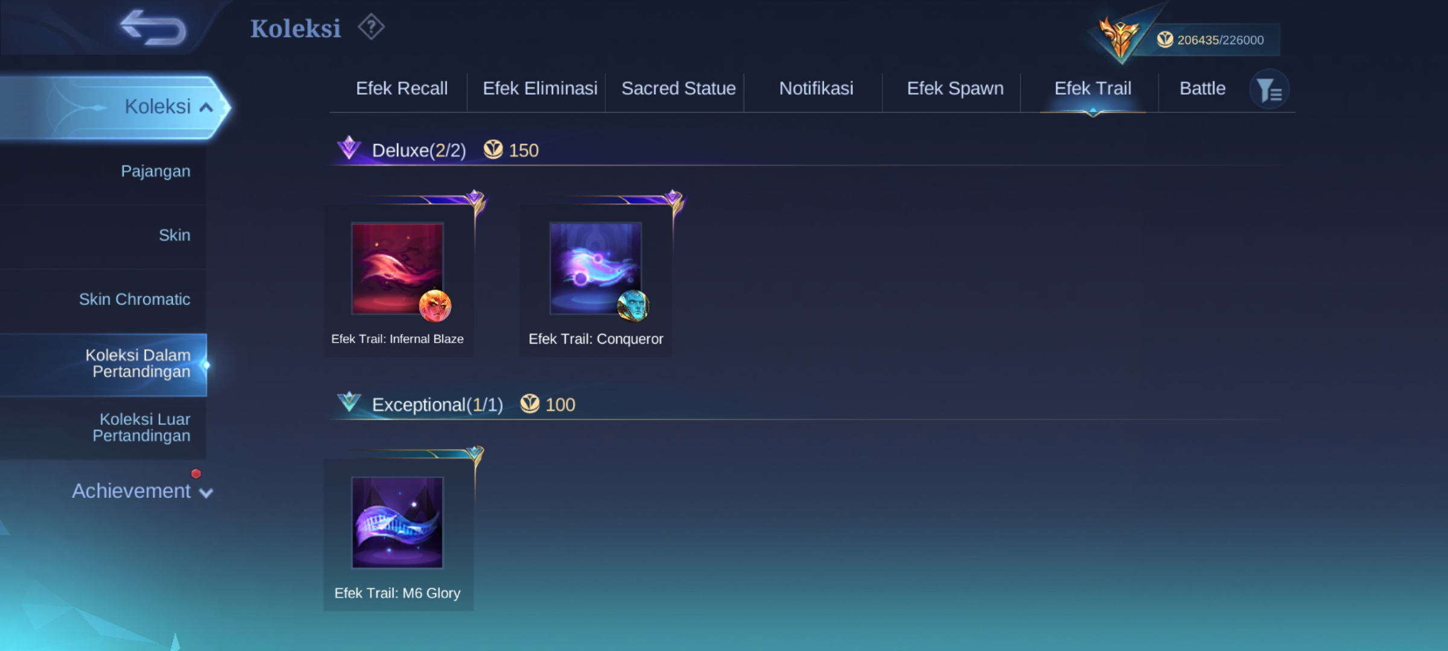
Task: Tap the Deluxe purple gem icon
Action: pyautogui.click(x=349, y=148)
